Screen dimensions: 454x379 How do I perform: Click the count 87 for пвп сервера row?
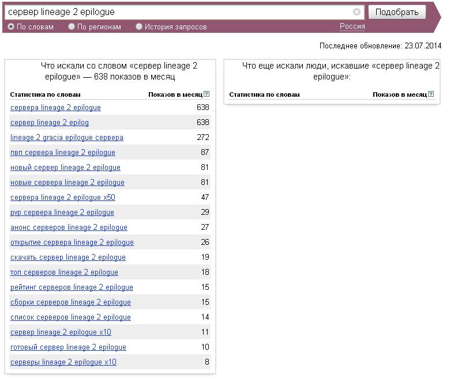click(205, 153)
